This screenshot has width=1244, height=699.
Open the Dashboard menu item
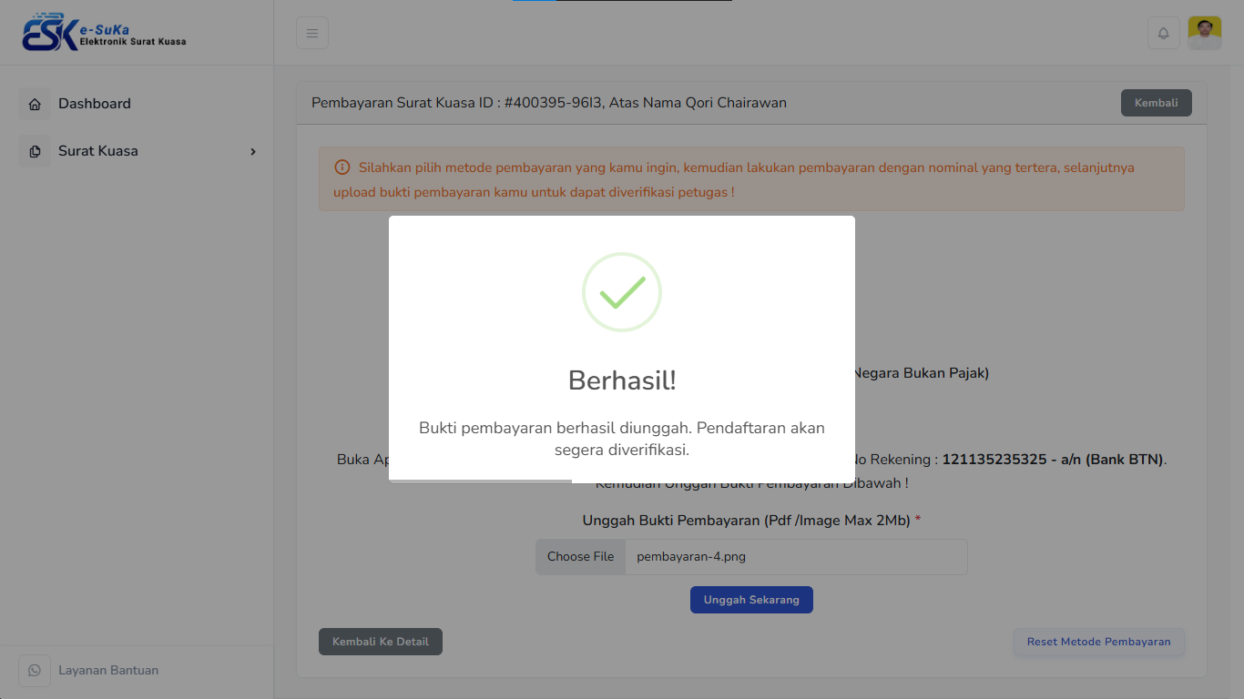coord(95,104)
